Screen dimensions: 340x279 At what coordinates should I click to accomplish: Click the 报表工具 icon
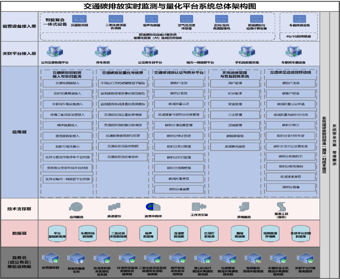281,207
